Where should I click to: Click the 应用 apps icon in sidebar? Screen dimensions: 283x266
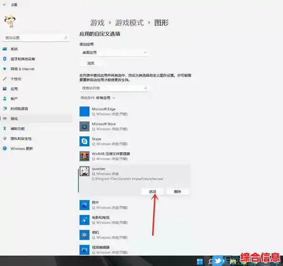pyautogui.click(x=5, y=89)
